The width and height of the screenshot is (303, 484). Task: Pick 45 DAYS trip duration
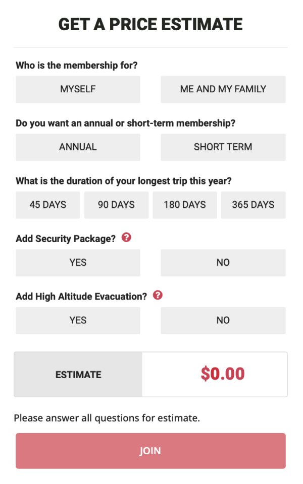47,205
